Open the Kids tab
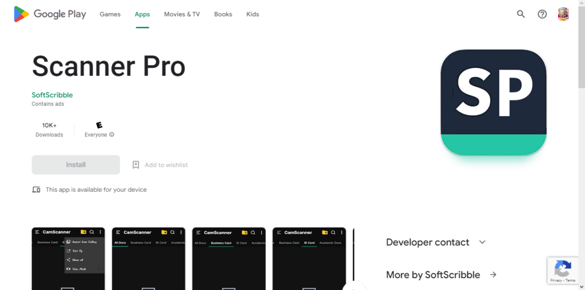585x290 pixels. pos(253,14)
